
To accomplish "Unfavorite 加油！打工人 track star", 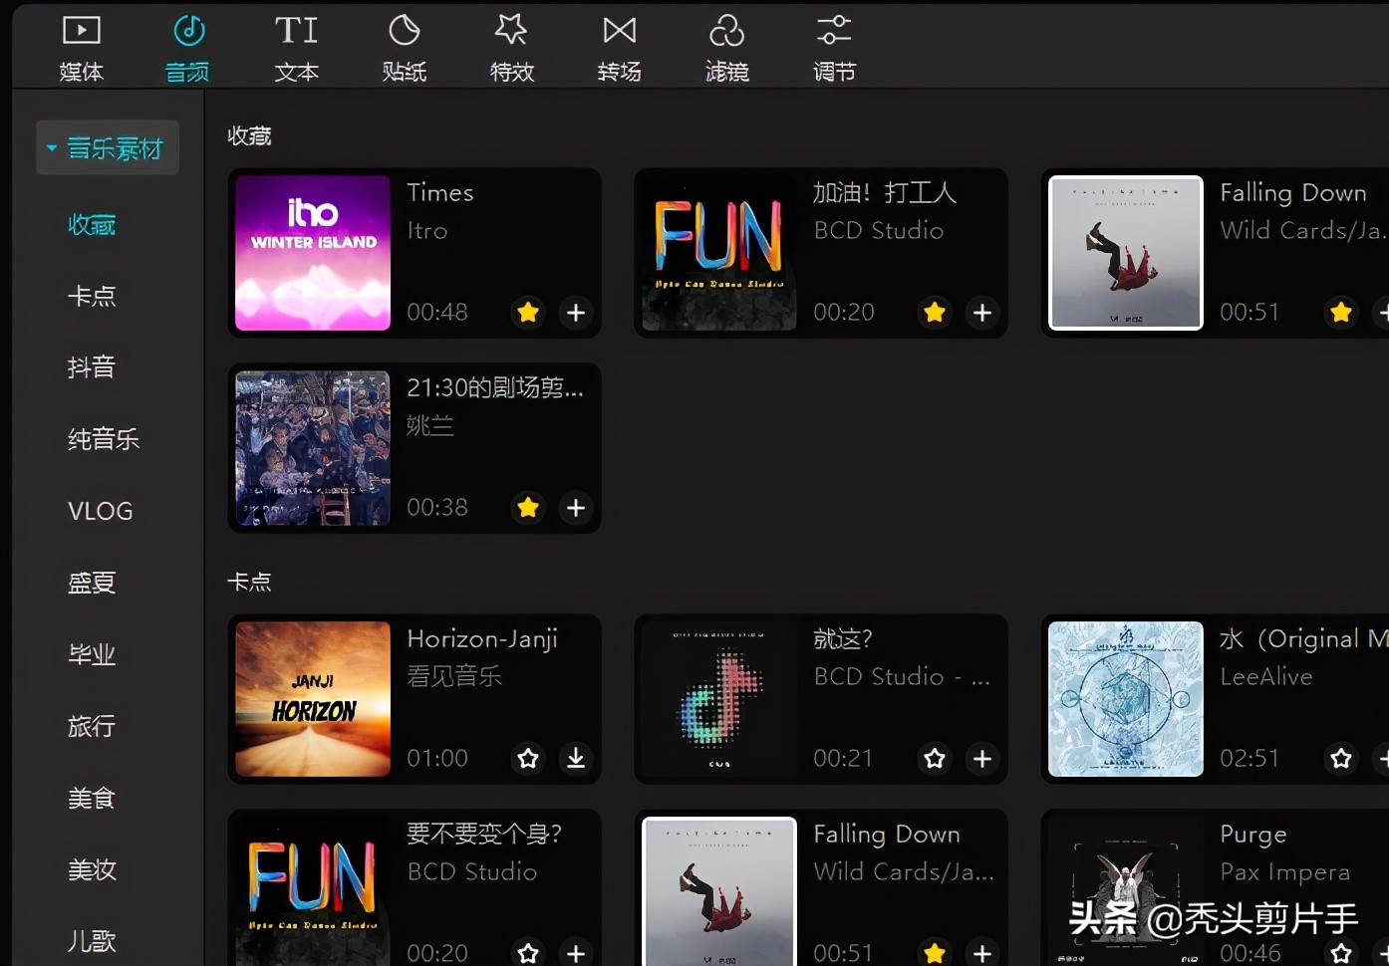I will [935, 313].
